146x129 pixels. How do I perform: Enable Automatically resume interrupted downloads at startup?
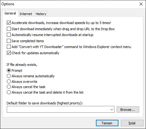[9, 35]
